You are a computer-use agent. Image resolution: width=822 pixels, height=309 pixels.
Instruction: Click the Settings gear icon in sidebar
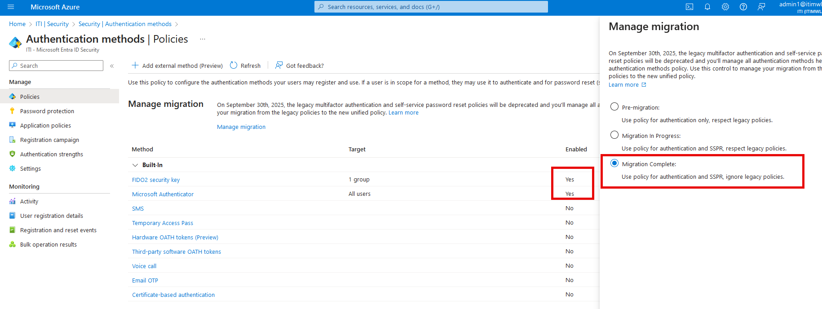pyautogui.click(x=13, y=168)
